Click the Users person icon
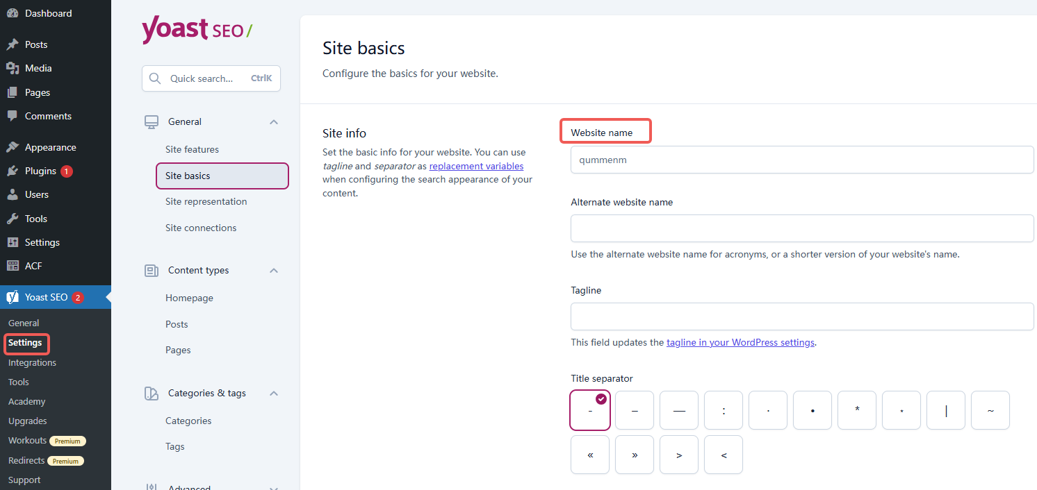The width and height of the screenshot is (1037, 490). [x=13, y=194]
